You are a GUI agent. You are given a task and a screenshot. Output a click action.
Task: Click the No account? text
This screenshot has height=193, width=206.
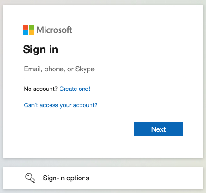tap(41, 89)
